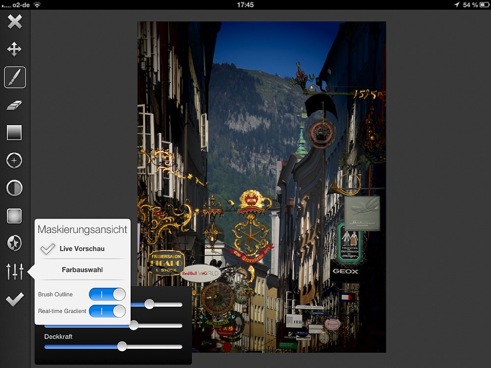Tap the star-in-circle icon
Image resolution: width=491 pixels, height=368 pixels.
pyautogui.click(x=14, y=243)
